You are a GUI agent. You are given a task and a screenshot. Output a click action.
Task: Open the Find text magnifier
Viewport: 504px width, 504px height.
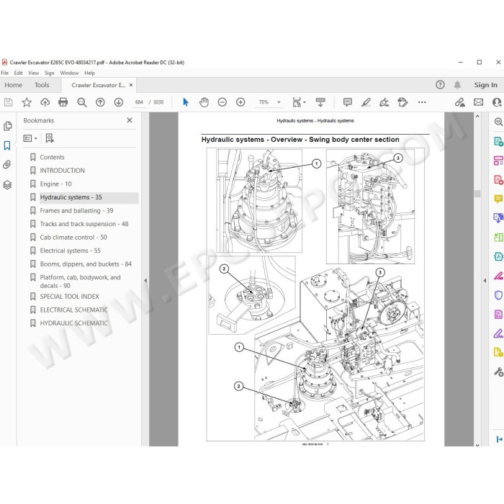pyautogui.click(x=82, y=102)
